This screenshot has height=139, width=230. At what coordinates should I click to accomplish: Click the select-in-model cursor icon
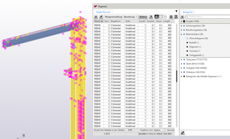point(151,17)
